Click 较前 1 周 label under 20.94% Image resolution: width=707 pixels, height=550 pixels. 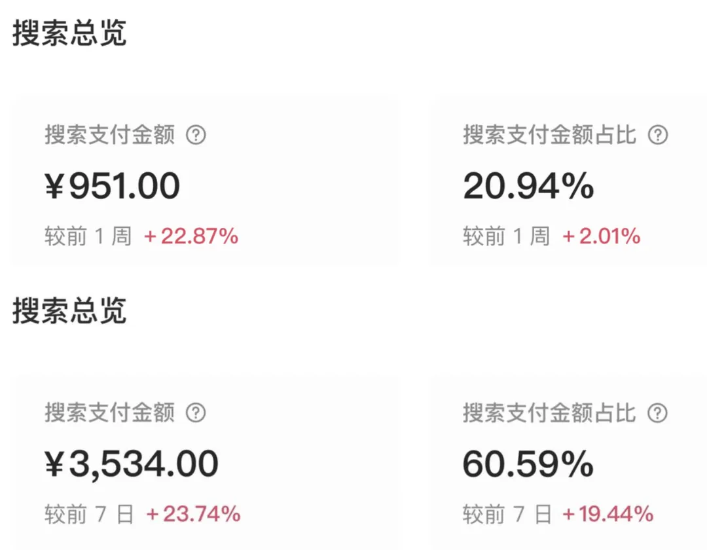(x=507, y=236)
